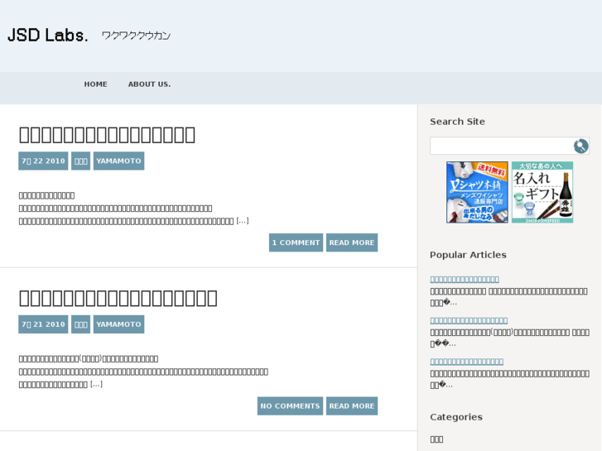Click YAMAMOTO author tag on 21 July post

pyautogui.click(x=118, y=324)
